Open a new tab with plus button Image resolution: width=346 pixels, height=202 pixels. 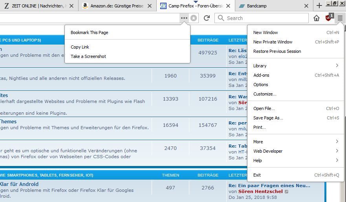click(x=319, y=5)
